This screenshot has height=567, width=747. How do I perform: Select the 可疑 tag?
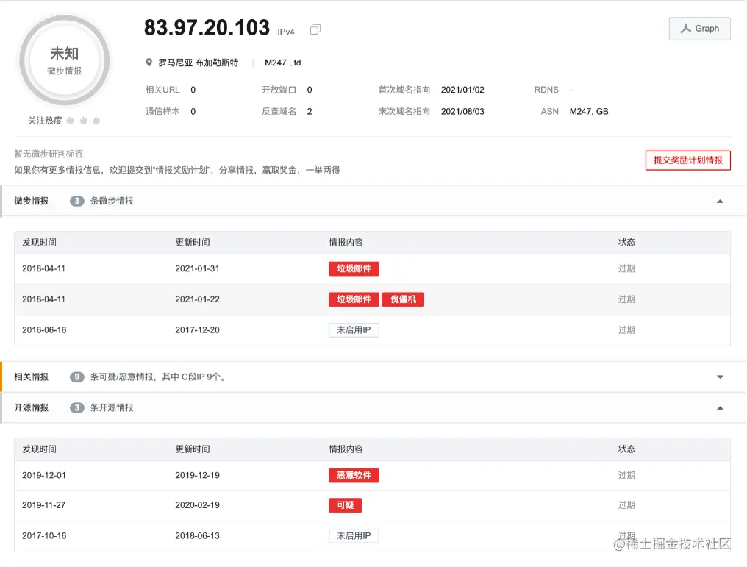[345, 505]
